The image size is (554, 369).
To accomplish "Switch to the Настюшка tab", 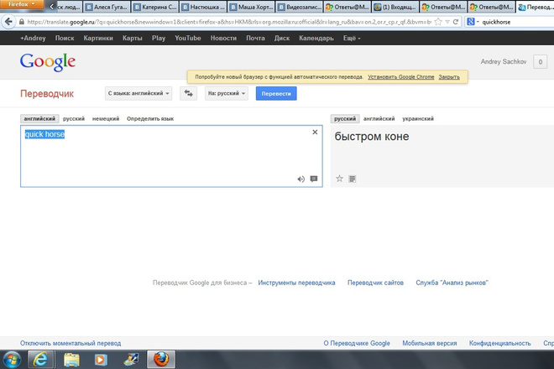I will 203,7.
